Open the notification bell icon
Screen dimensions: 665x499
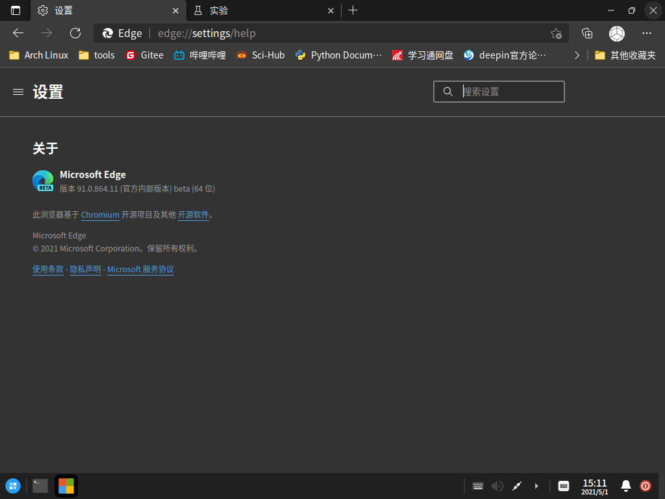(x=626, y=486)
